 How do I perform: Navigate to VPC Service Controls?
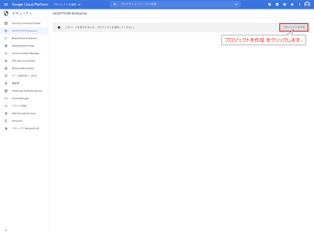pyautogui.click(x=23, y=61)
